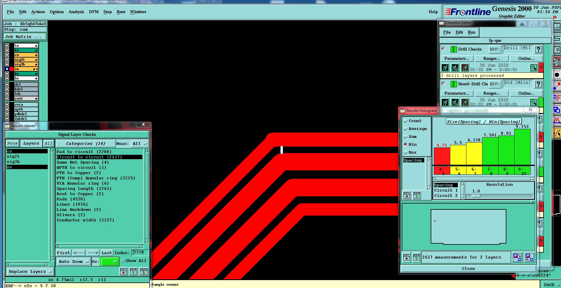This screenshot has width=561, height=288.
Task: Run Drill Checks on all features
Action: (445, 68)
